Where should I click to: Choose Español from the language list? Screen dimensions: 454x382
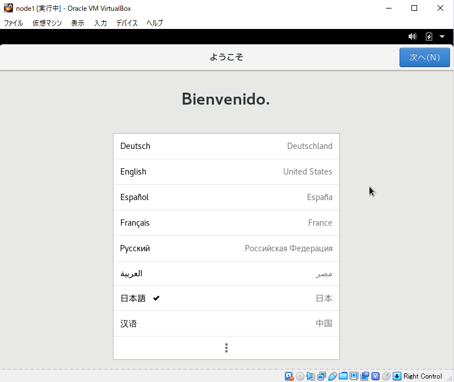point(226,197)
